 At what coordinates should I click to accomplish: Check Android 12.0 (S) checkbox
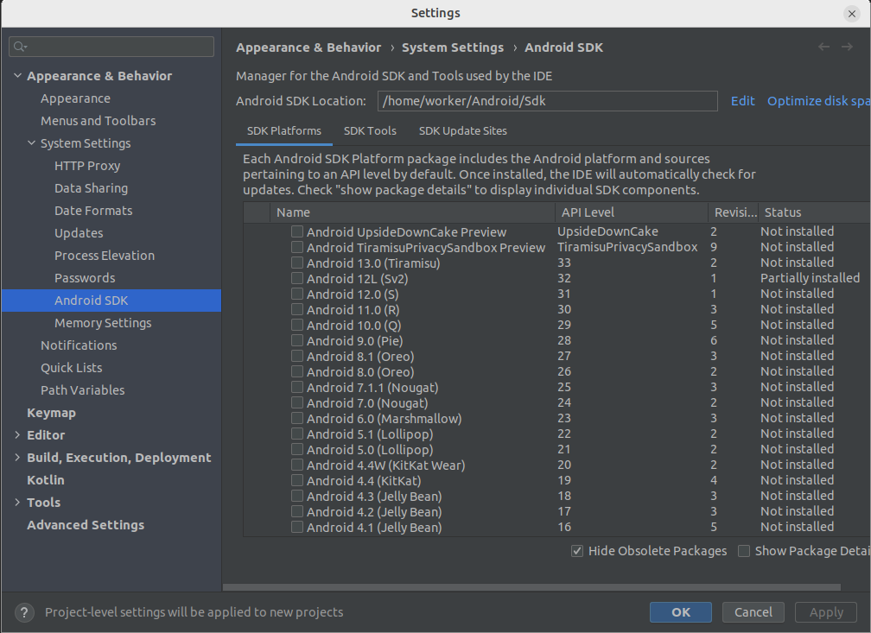pyautogui.click(x=297, y=294)
